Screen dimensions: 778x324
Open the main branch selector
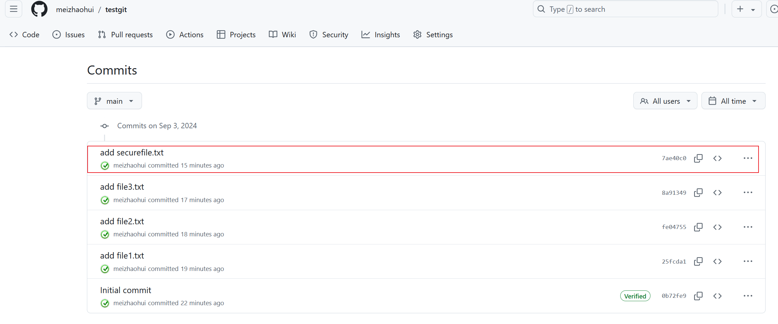[x=114, y=101]
